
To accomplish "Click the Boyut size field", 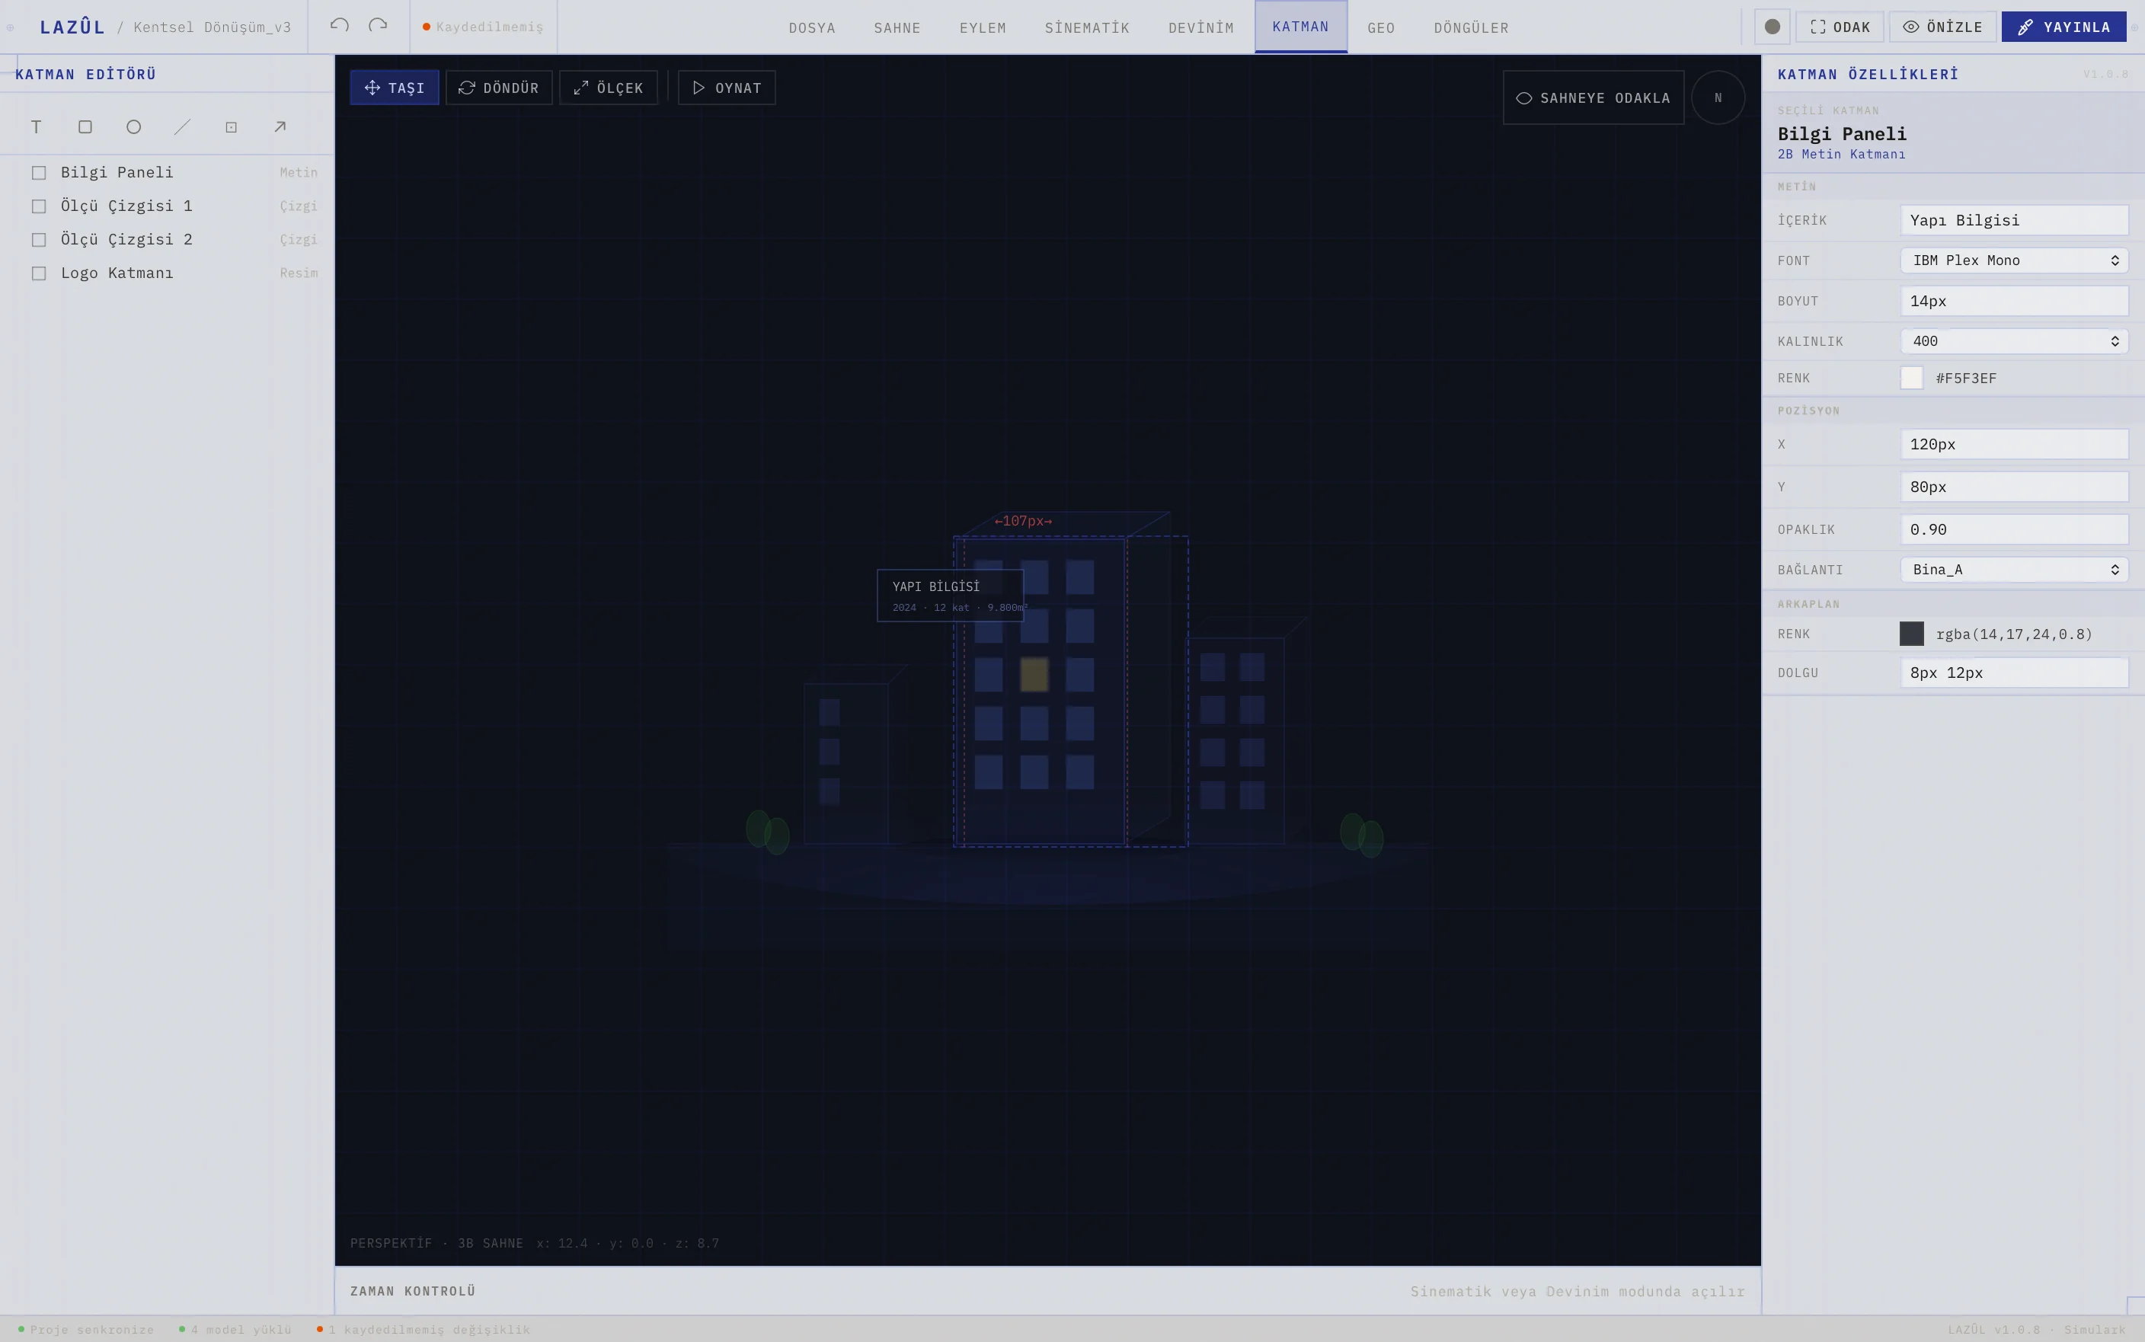I will 2015,301.
